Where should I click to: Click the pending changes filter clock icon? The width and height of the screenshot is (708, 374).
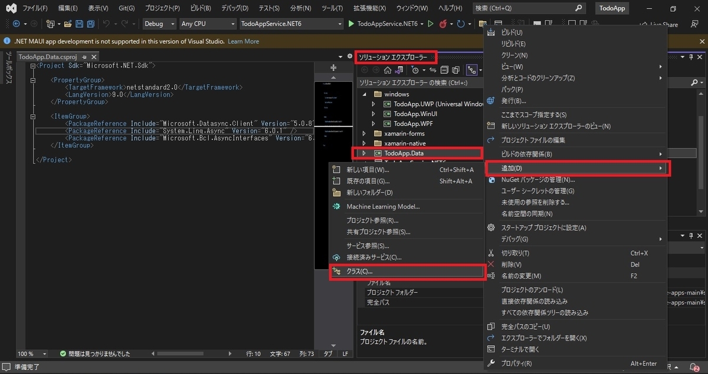(x=415, y=70)
